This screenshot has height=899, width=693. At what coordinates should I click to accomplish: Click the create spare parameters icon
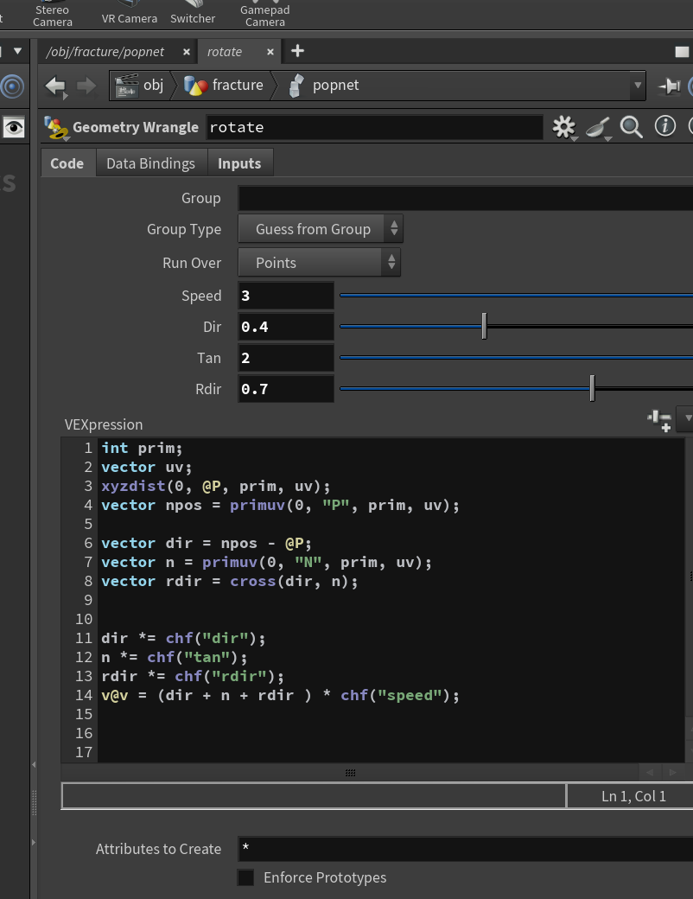point(659,420)
